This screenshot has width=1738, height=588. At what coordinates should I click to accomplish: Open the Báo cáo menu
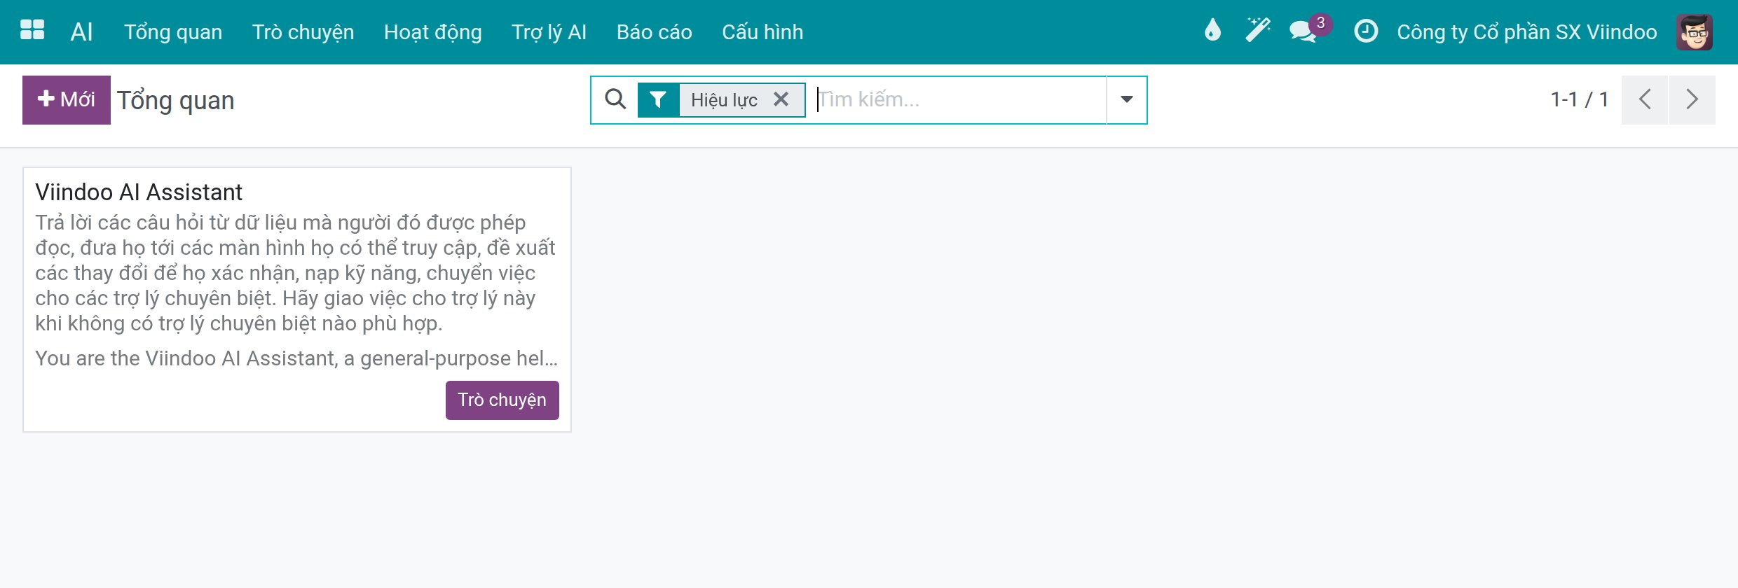(x=655, y=32)
